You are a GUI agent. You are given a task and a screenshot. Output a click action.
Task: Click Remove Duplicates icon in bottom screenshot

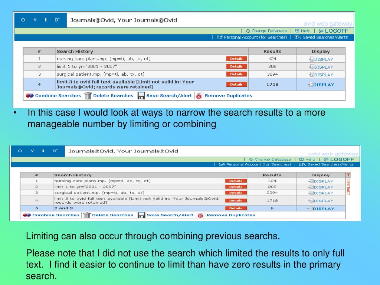pos(201,215)
